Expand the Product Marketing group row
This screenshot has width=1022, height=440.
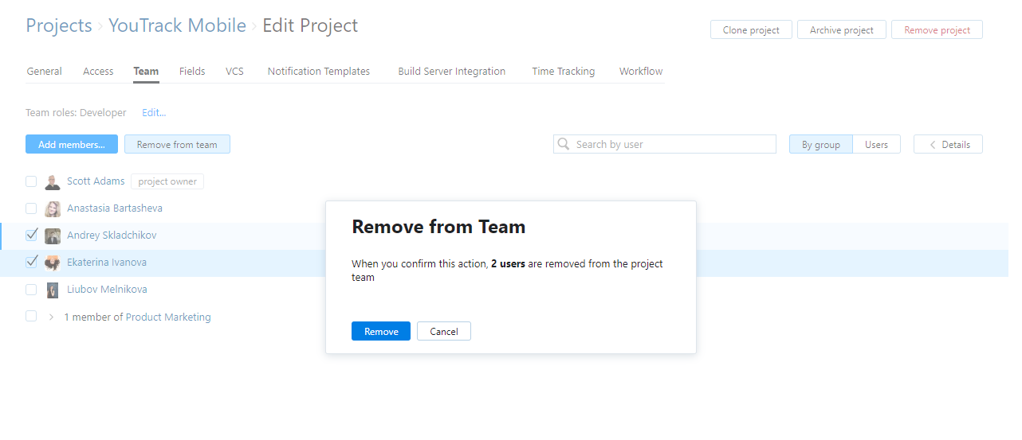[52, 317]
